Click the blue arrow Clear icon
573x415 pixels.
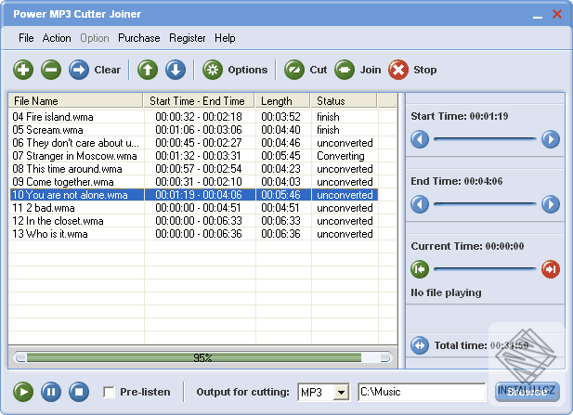tap(79, 70)
